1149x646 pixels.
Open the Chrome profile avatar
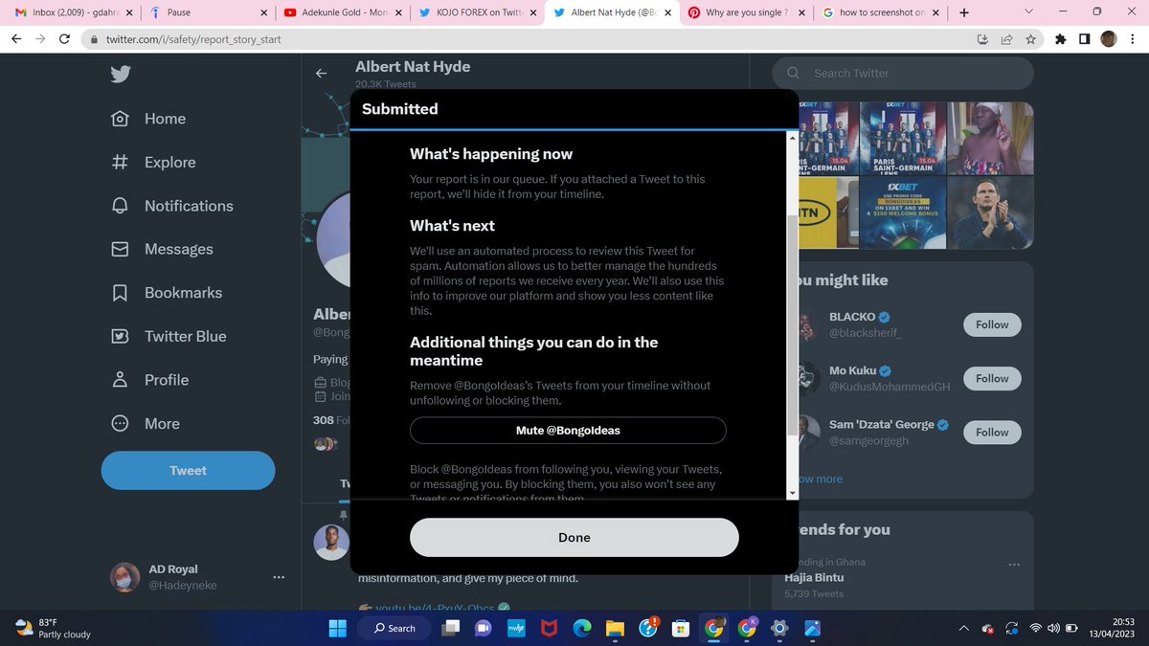click(1109, 39)
